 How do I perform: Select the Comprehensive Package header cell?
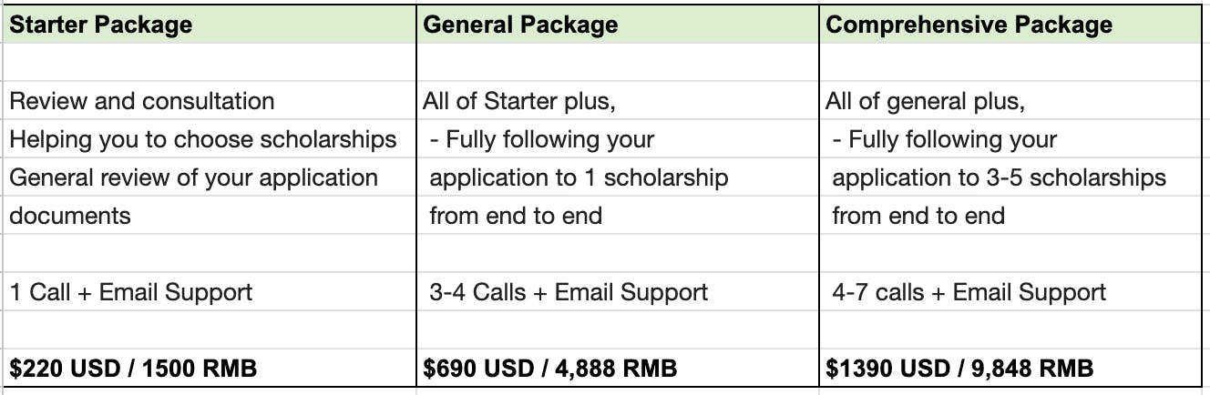point(969,25)
